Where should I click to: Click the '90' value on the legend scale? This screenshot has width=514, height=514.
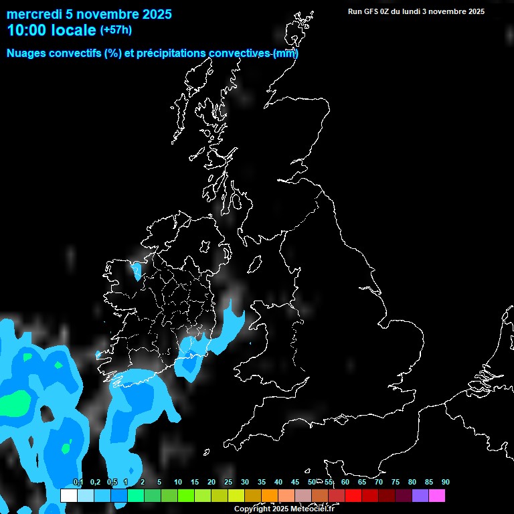445,482
